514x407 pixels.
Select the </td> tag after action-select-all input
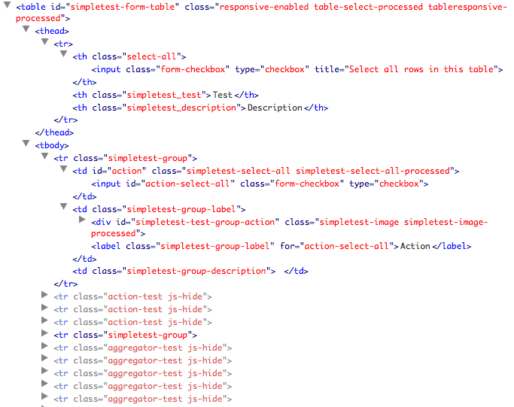[84, 196]
